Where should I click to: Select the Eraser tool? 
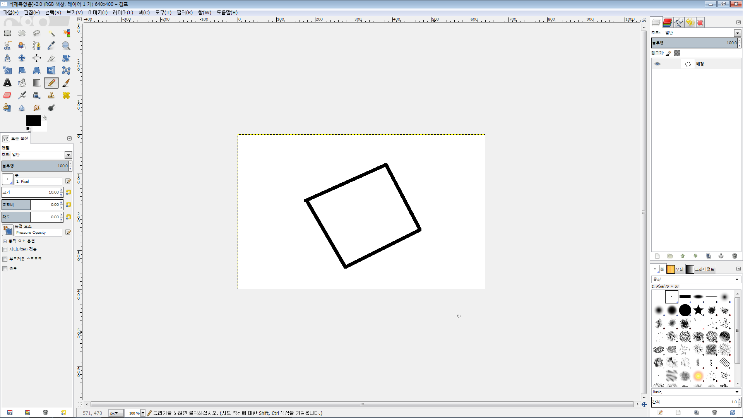click(x=7, y=95)
